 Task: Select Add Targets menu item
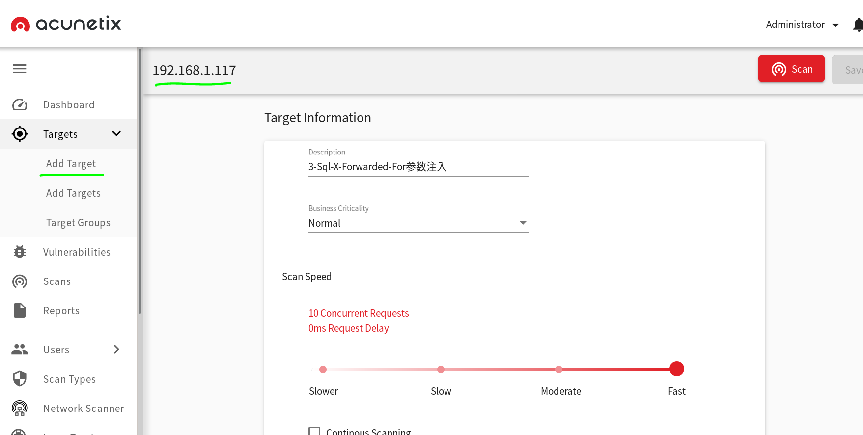73,193
